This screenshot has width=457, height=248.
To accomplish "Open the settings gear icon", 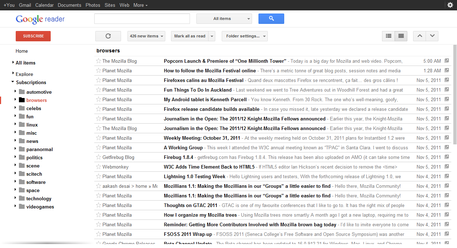I will tap(450, 5).
